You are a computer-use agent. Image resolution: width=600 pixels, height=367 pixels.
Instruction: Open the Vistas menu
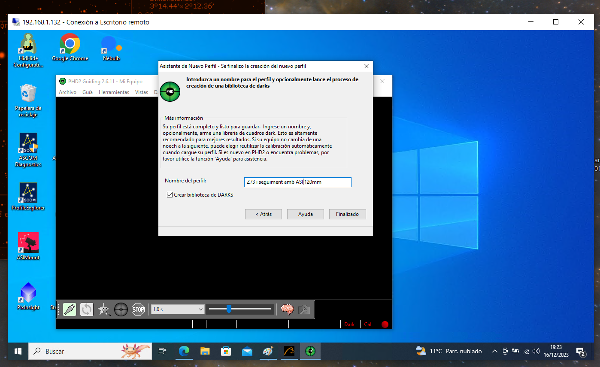[142, 92]
